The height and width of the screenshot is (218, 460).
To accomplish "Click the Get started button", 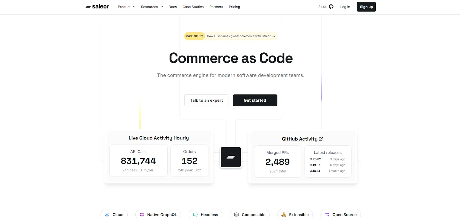I will click(255, 100).
